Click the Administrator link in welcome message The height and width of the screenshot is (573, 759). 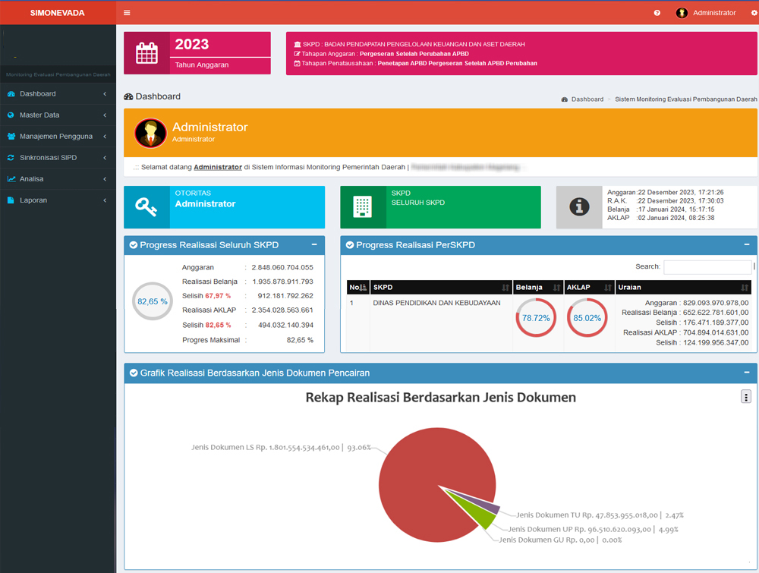(218, 167)
